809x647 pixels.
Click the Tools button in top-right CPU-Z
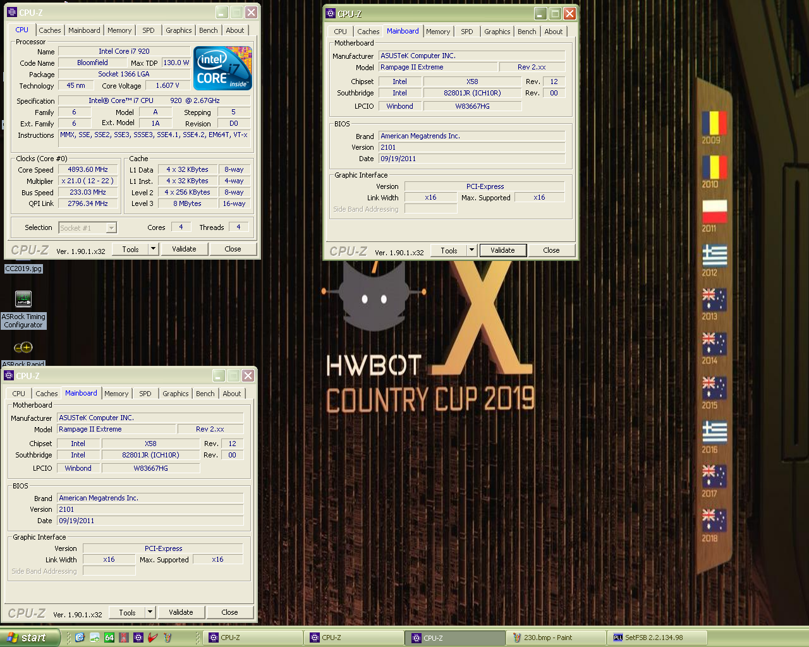point(449,250)
